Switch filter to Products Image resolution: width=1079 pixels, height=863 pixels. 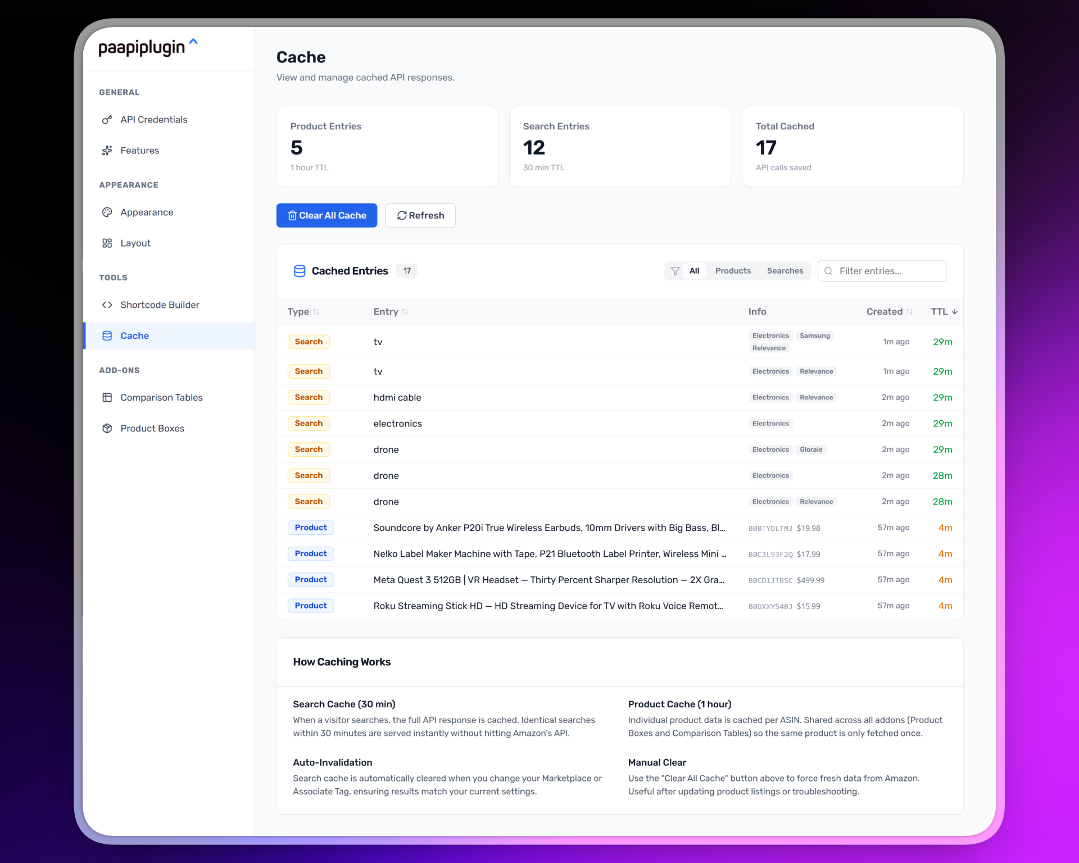click(733, 271)
